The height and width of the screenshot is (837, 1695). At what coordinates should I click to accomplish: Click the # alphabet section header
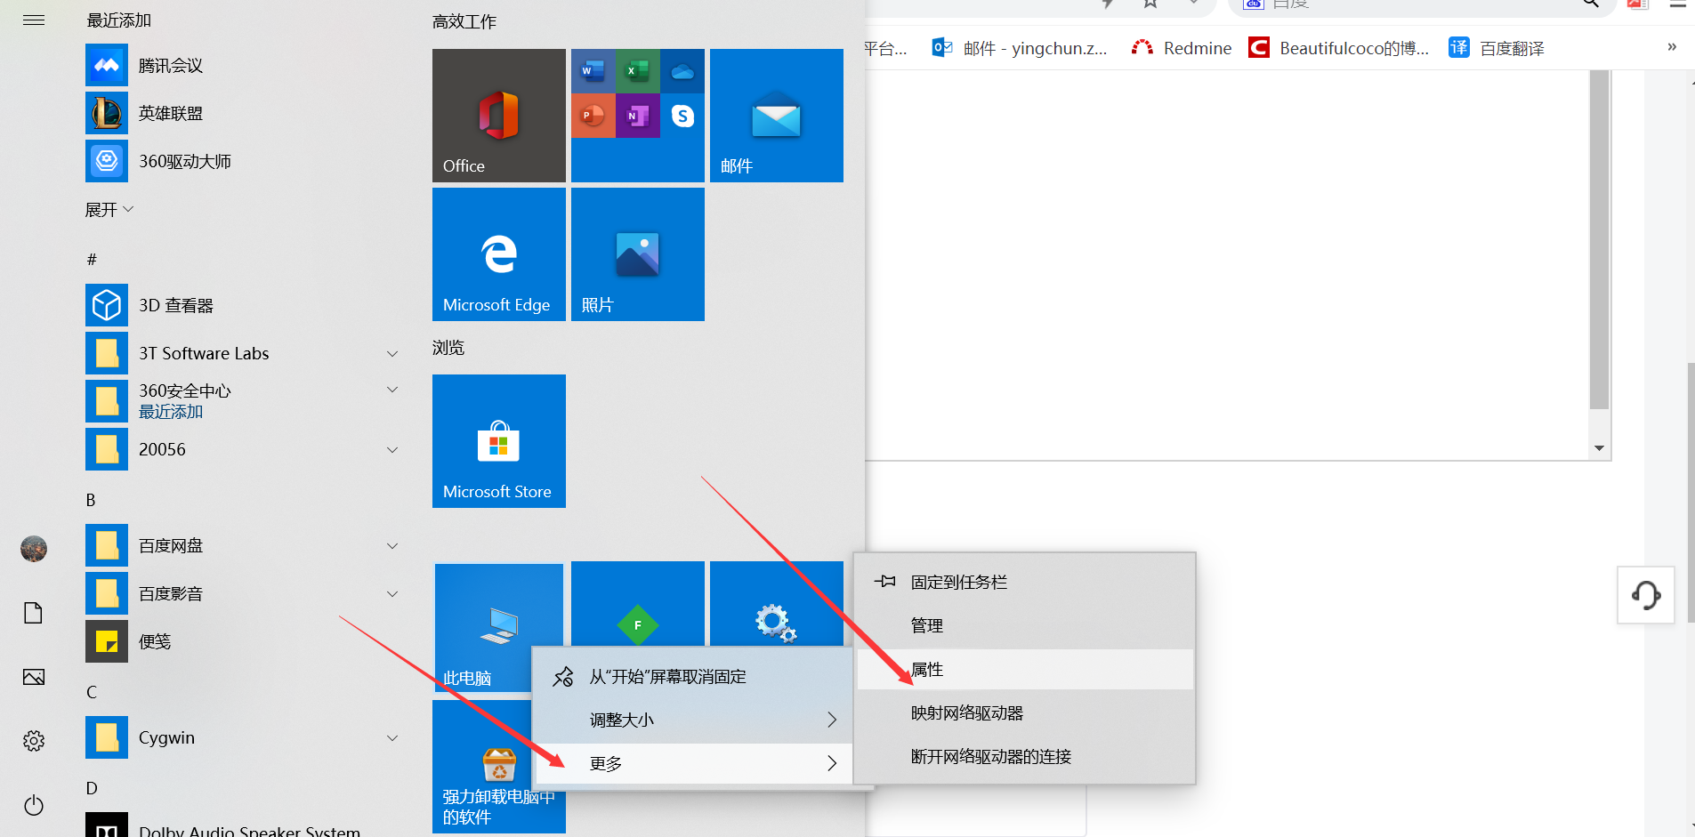[x=92, y=259]
